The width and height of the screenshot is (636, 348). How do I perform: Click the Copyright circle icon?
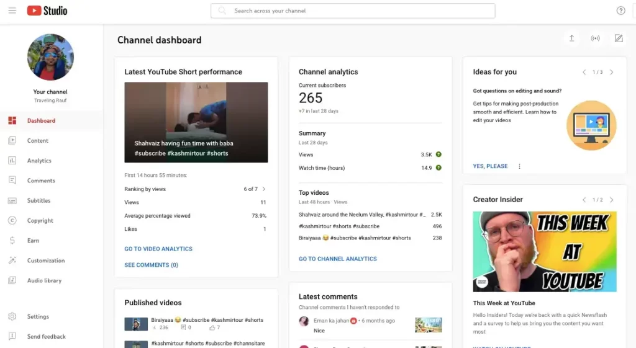(x=12, y=220)
